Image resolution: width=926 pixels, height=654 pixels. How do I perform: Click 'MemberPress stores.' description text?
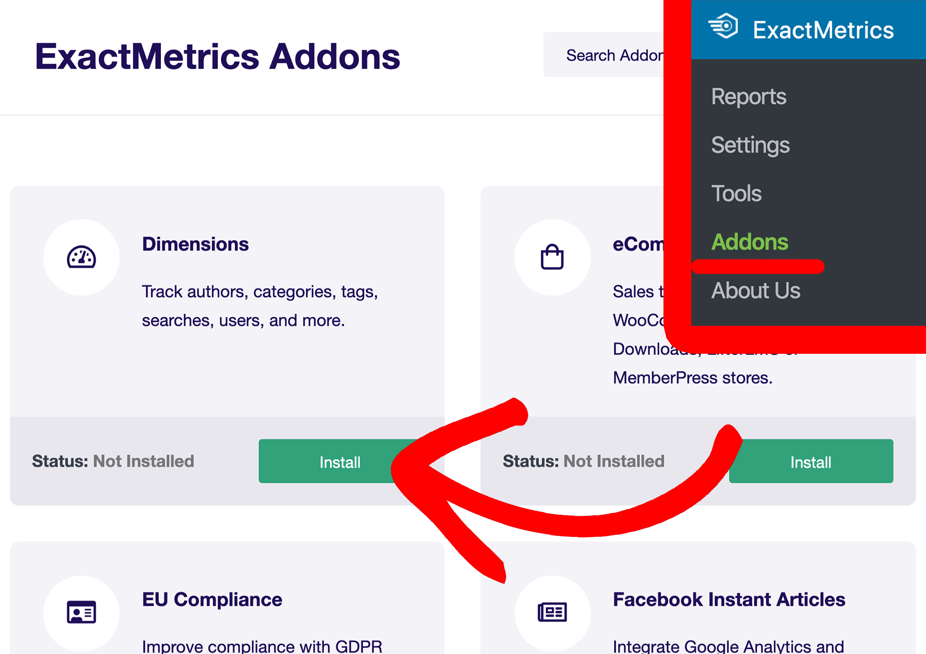point(693,378)
